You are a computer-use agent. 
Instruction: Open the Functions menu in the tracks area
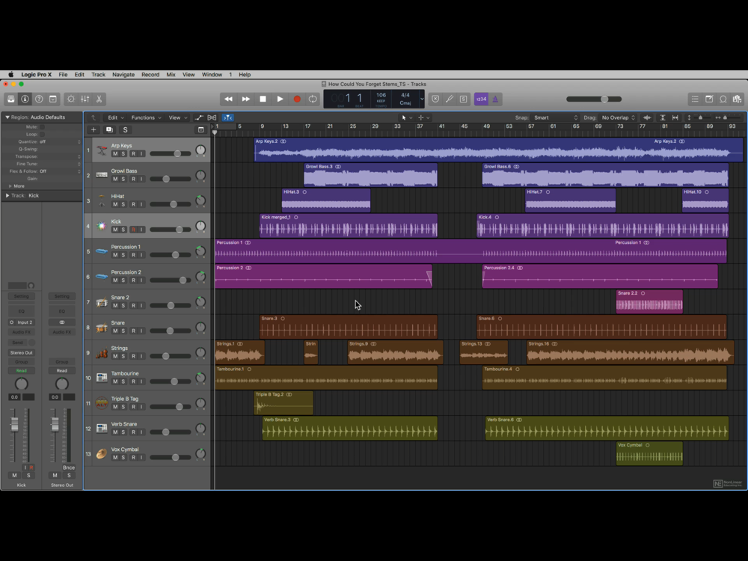[145, 117]
